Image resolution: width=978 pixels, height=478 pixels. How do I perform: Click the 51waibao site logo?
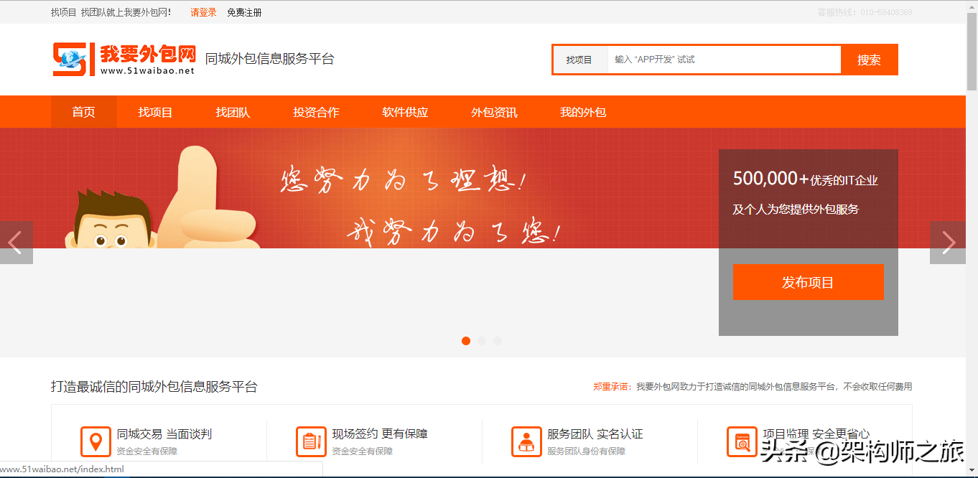(124, 59)
